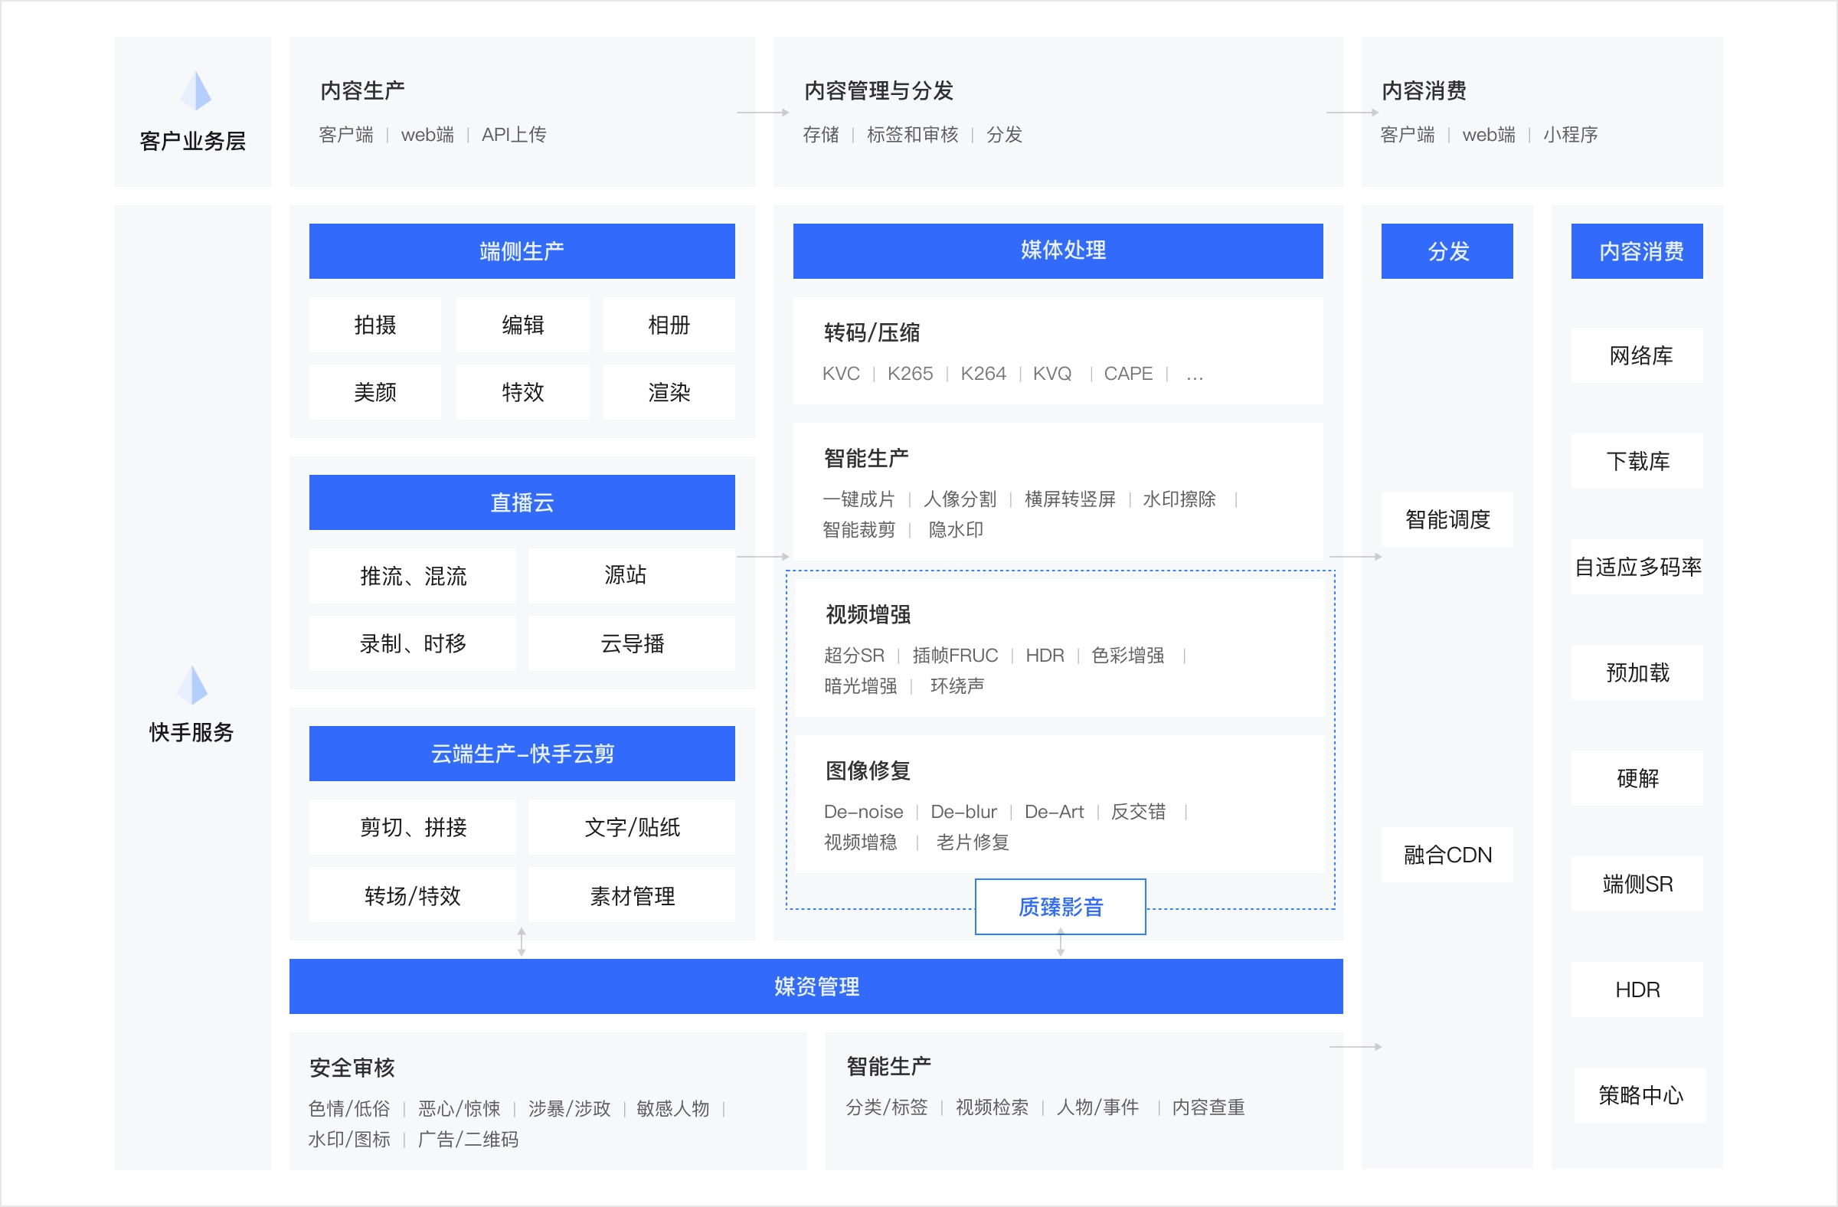Click the 转码/压缩 heading
Screen dimensions: 1838x1207
point(872,333)
